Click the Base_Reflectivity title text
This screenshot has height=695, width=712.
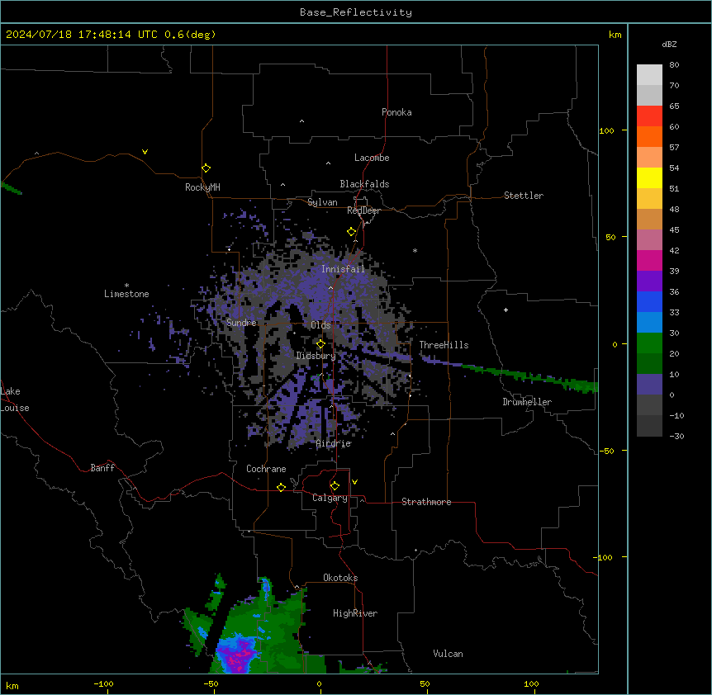(x=355, y=12)
